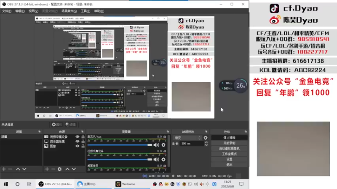Click the 时长 300 ms input field

tap(191, 144)
